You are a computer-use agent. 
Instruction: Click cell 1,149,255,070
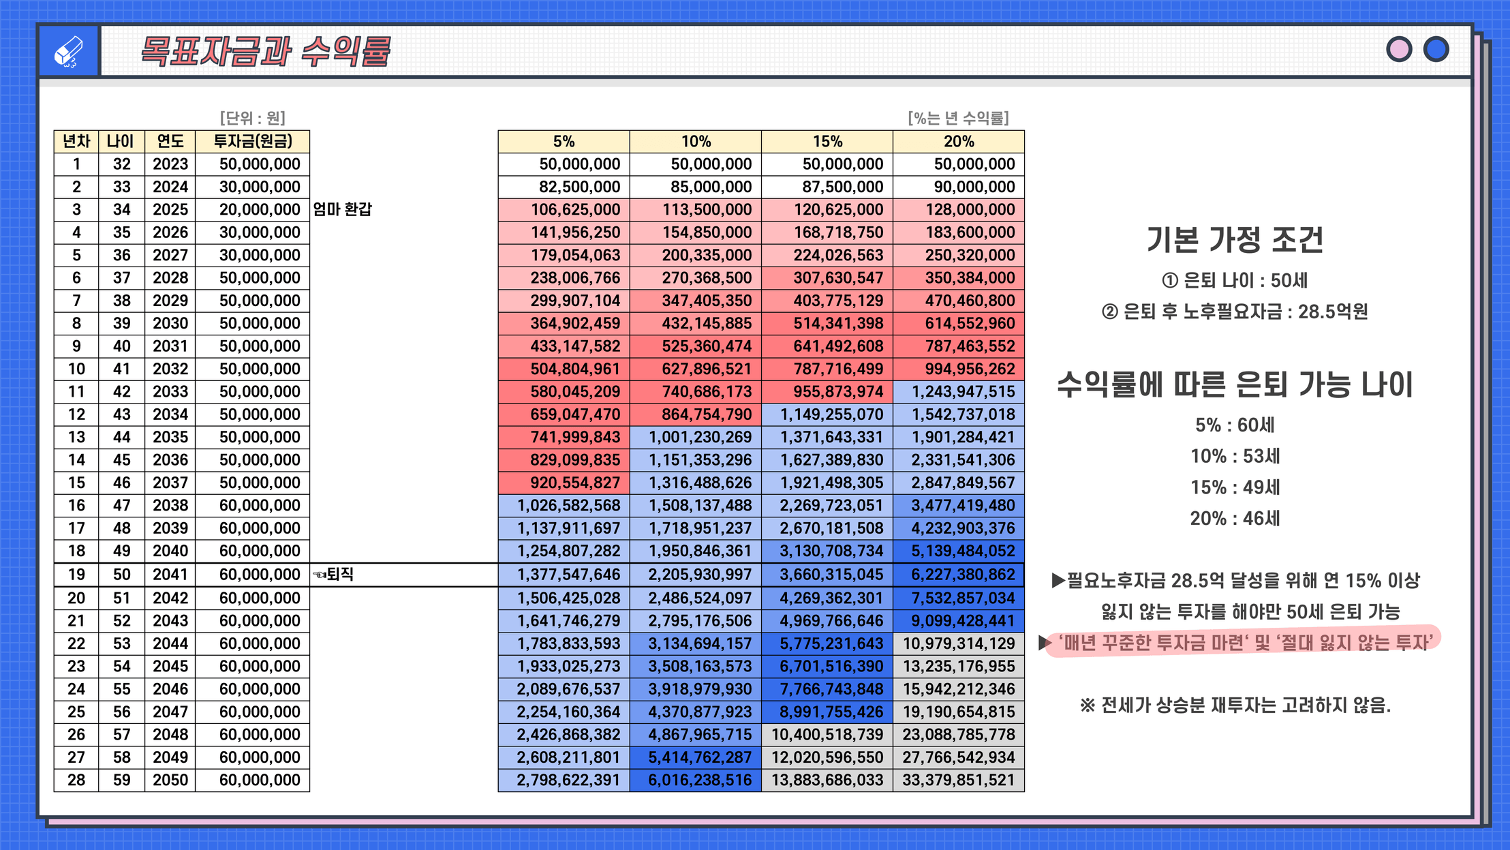point(827,414)
